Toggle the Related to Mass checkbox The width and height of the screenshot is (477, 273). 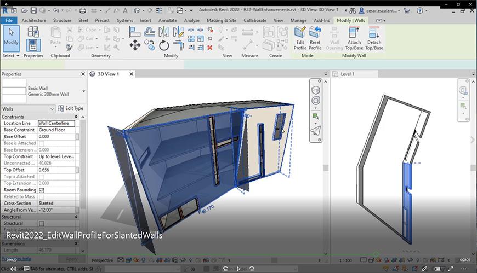pyautogui.click(x=42, y=197)
